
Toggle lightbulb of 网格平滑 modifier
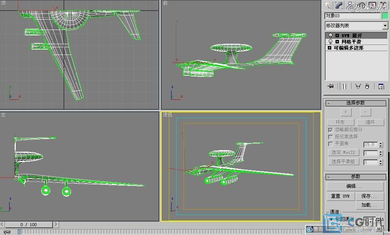330,41
